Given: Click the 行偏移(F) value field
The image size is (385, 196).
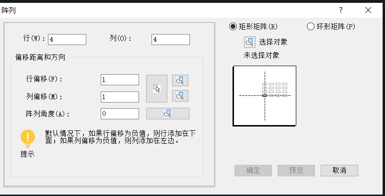Looking at the screenshot, I should [x=120, y=80].
